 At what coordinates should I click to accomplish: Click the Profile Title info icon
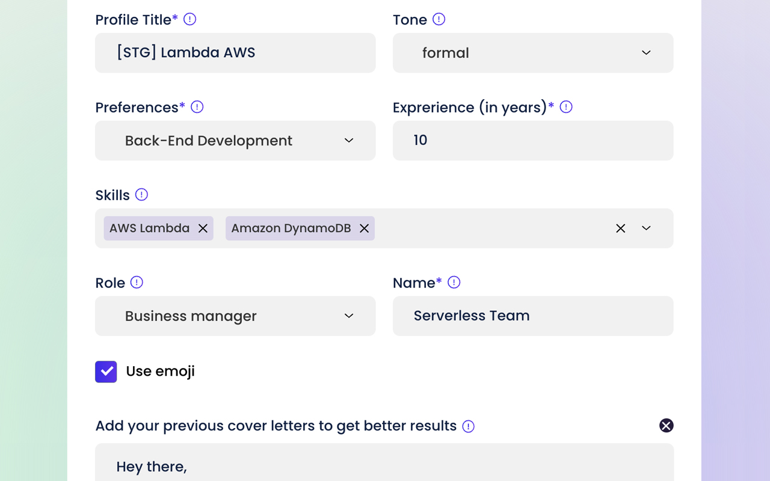pyautogui.click(x=189, y=19)
